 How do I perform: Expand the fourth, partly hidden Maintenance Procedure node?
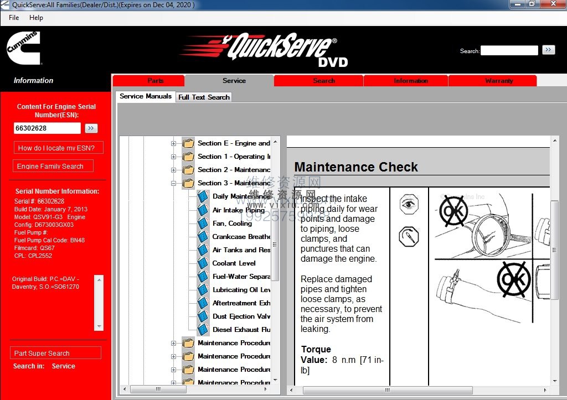click(173, 383)
